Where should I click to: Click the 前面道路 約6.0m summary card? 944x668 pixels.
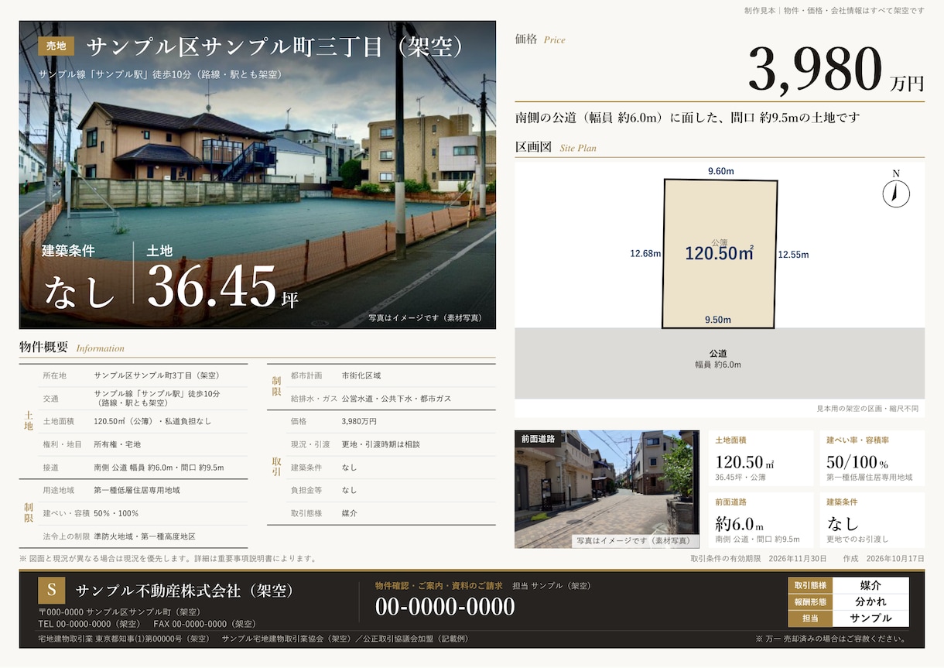(761, 520)
